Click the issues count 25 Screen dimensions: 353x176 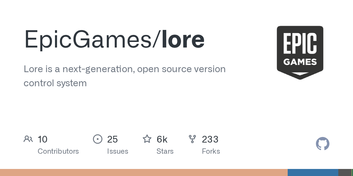112,139
